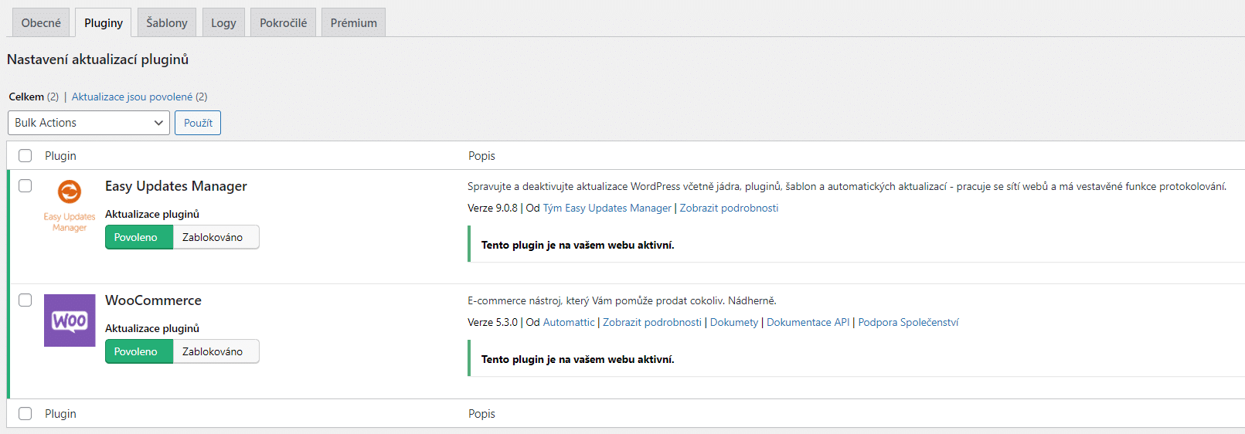Click the Plugin column label in footer
Image resolution: width=1245 pixels, height=434 pixels.
pos(60,414)
